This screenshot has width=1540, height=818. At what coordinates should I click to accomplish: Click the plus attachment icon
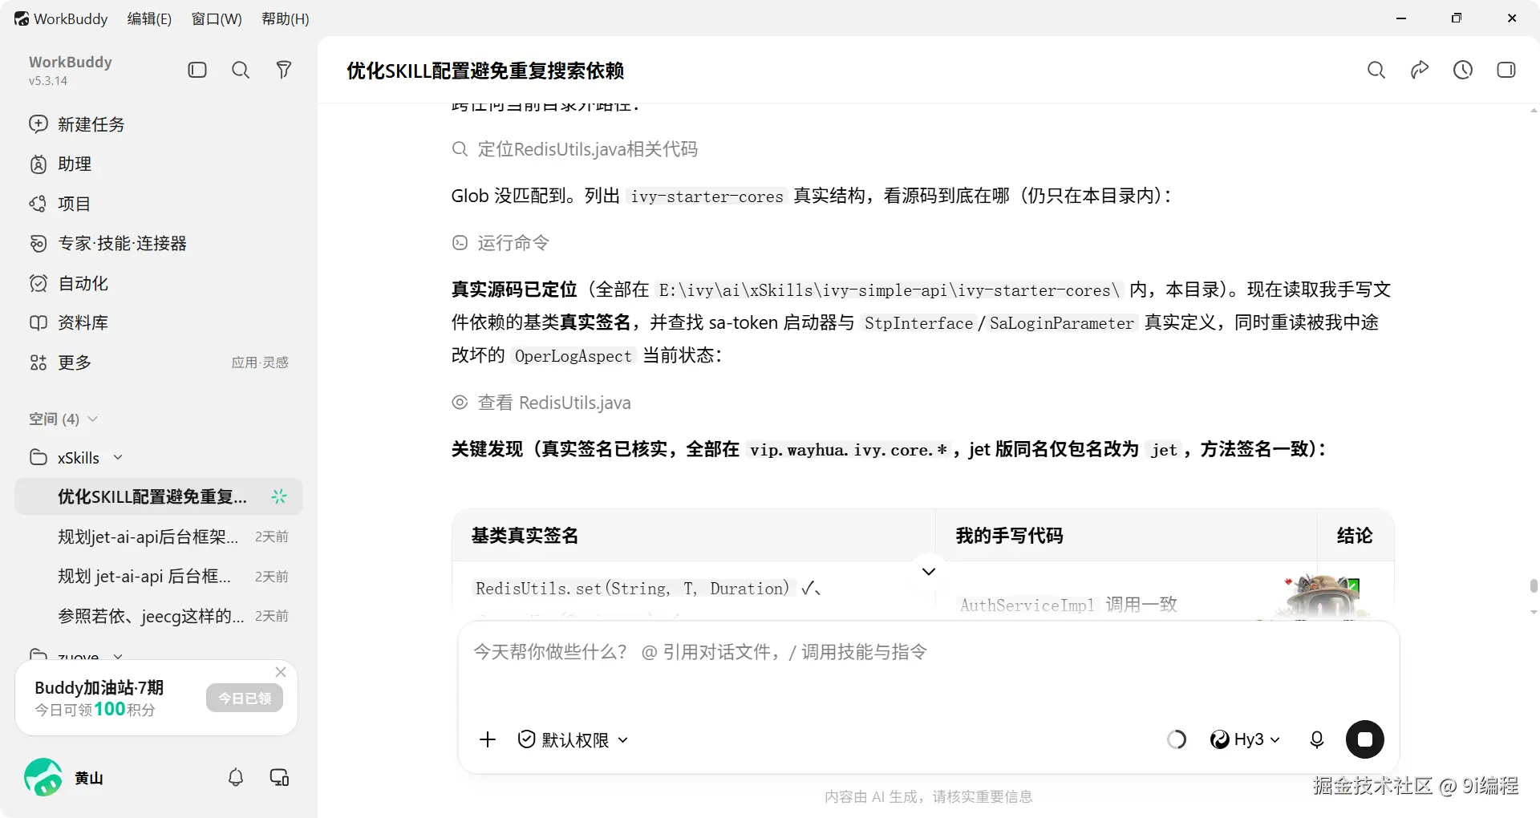click(x=488, y=739)
